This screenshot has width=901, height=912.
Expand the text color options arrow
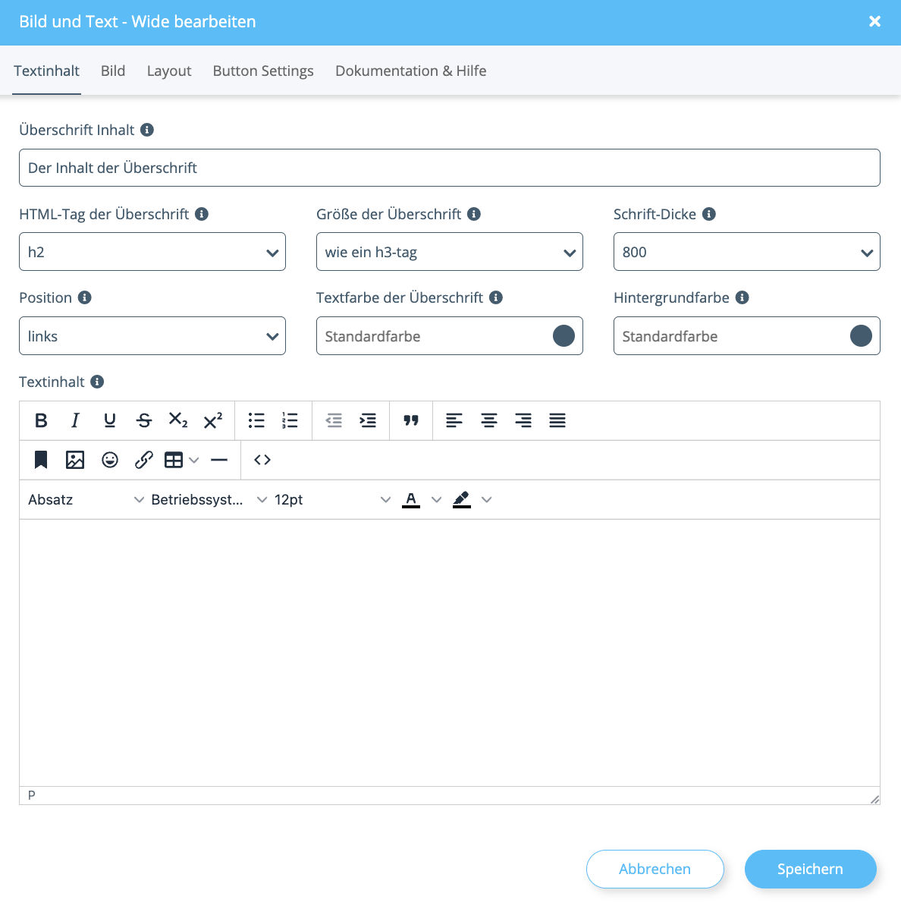pos(436,499)
